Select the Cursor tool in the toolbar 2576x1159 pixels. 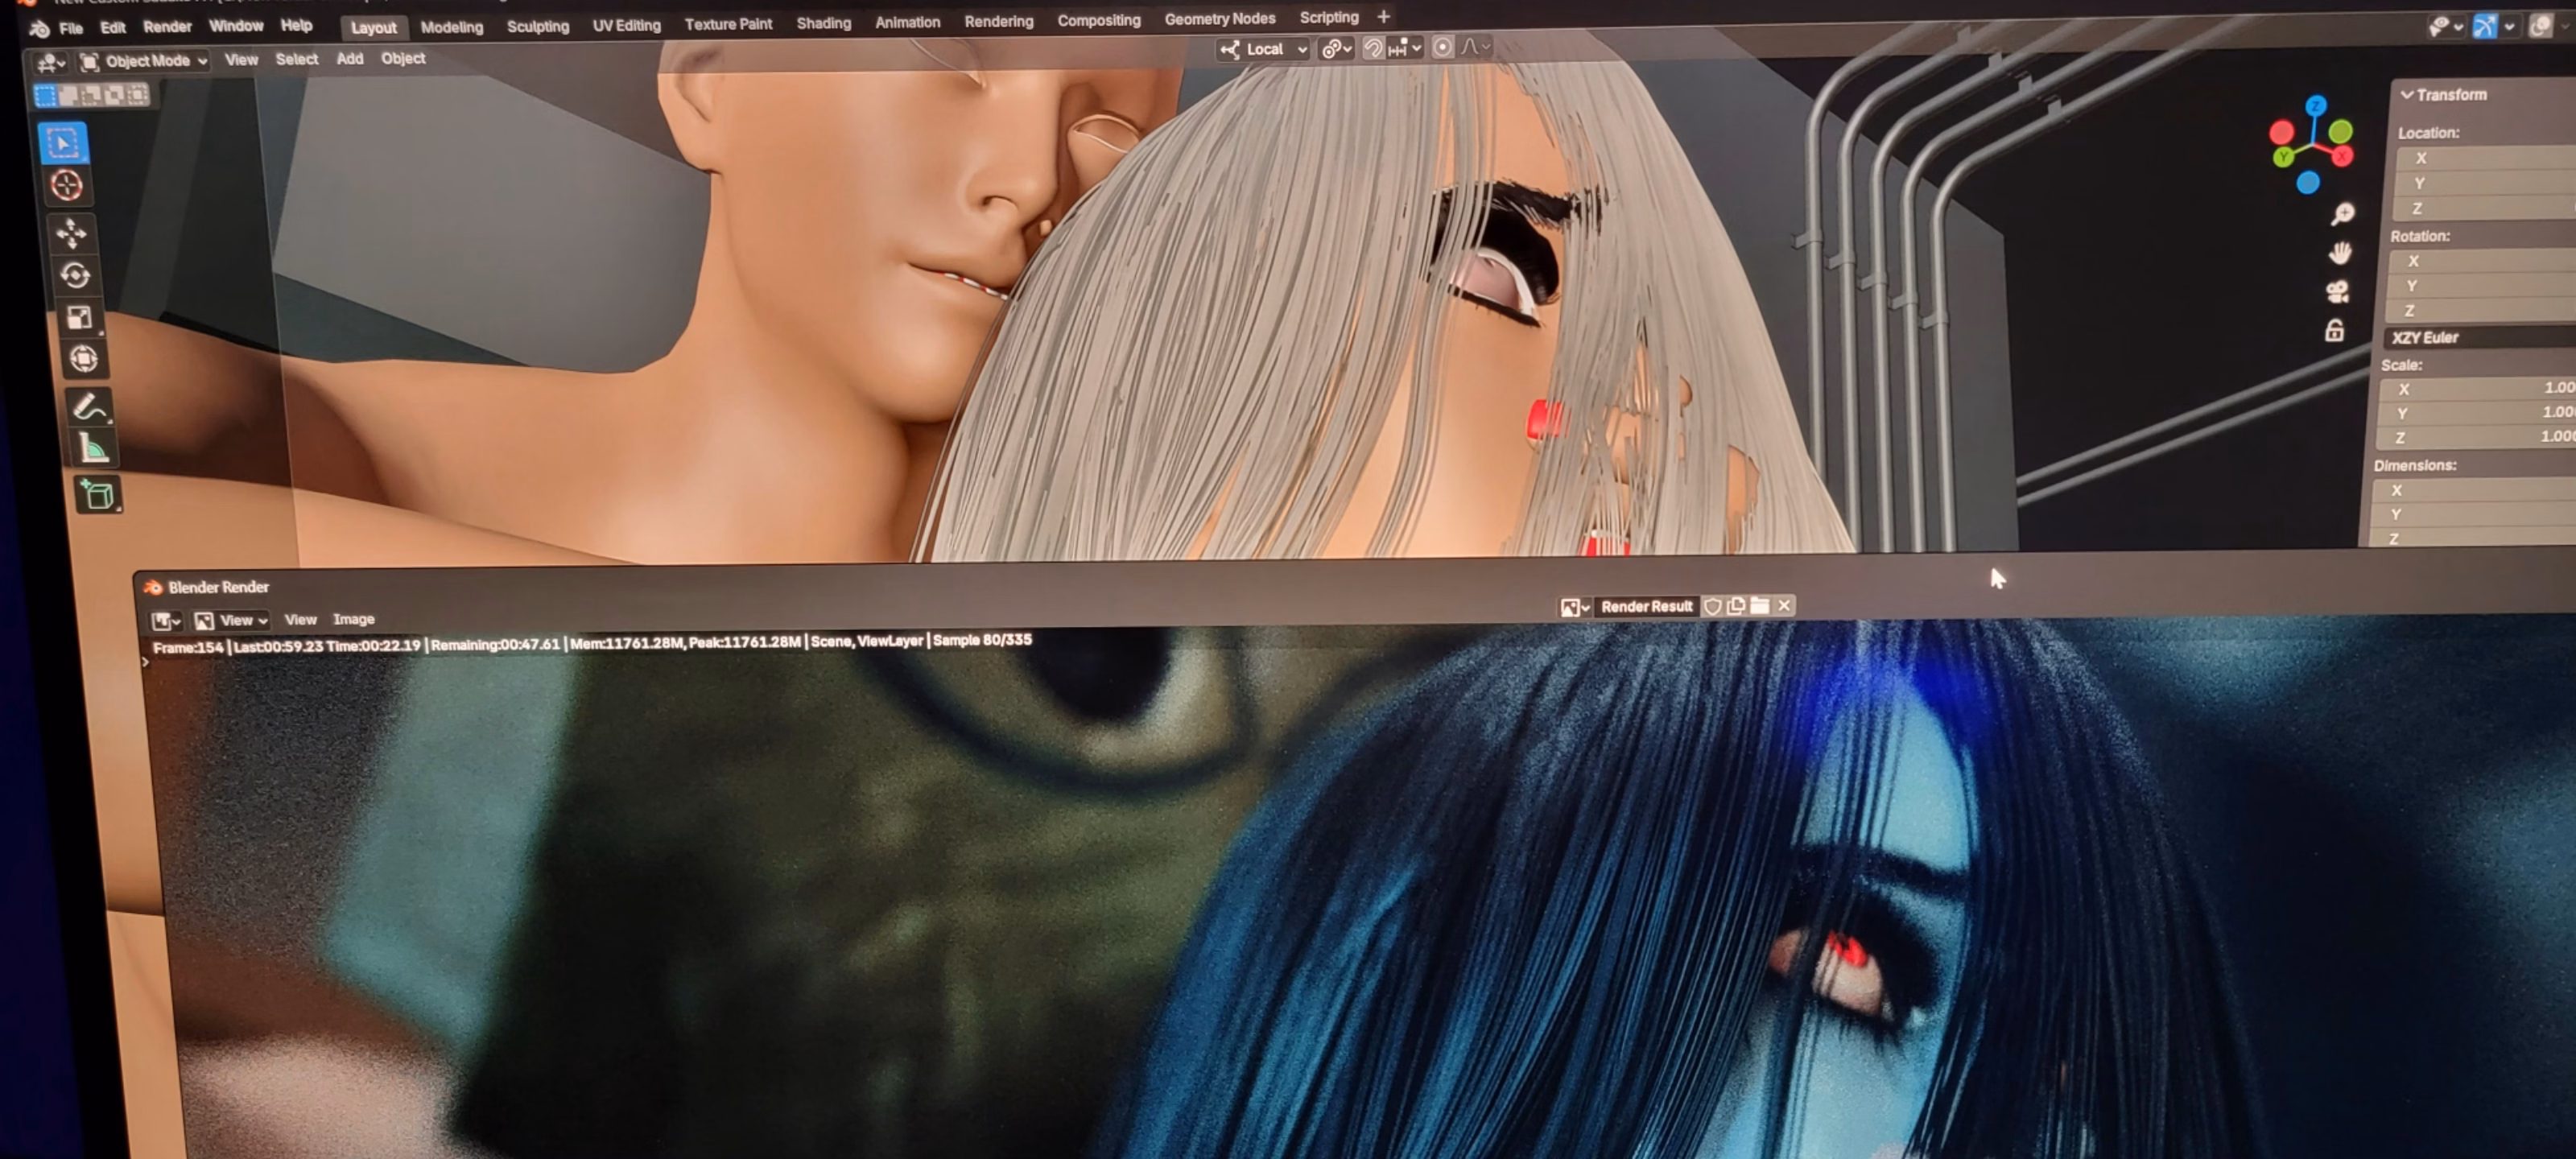click(67, 186)
